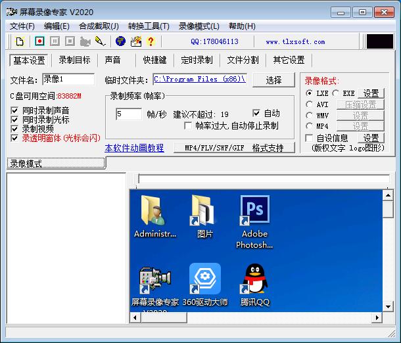
Task: Switch to the 快捷键 tab
Action: pos(154,60)
